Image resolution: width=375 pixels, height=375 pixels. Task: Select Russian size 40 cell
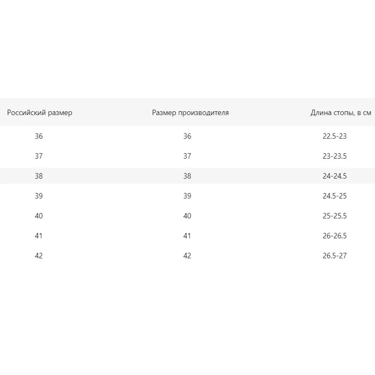click(39, 216)
